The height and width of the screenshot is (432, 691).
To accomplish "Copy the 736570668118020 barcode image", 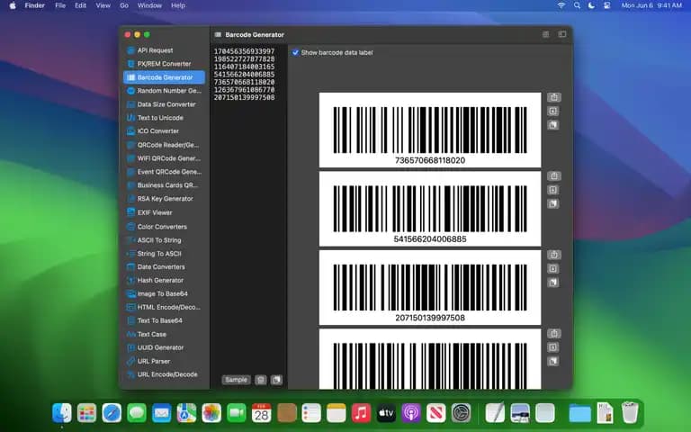I will click(x=553, y=125).
